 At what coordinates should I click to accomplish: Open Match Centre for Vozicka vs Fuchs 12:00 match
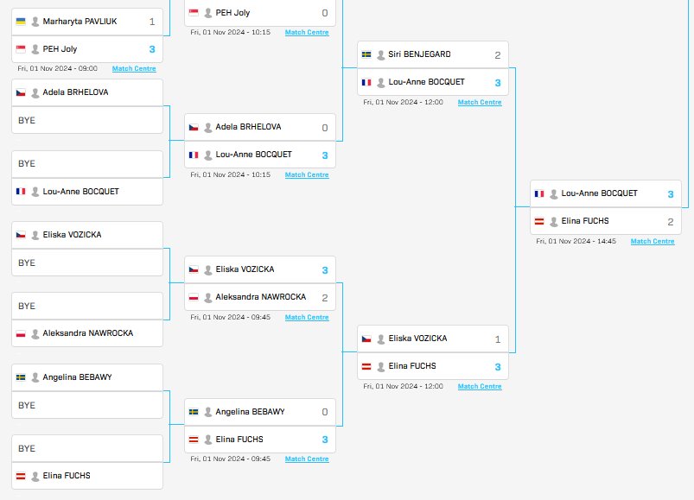pos(480,386)
